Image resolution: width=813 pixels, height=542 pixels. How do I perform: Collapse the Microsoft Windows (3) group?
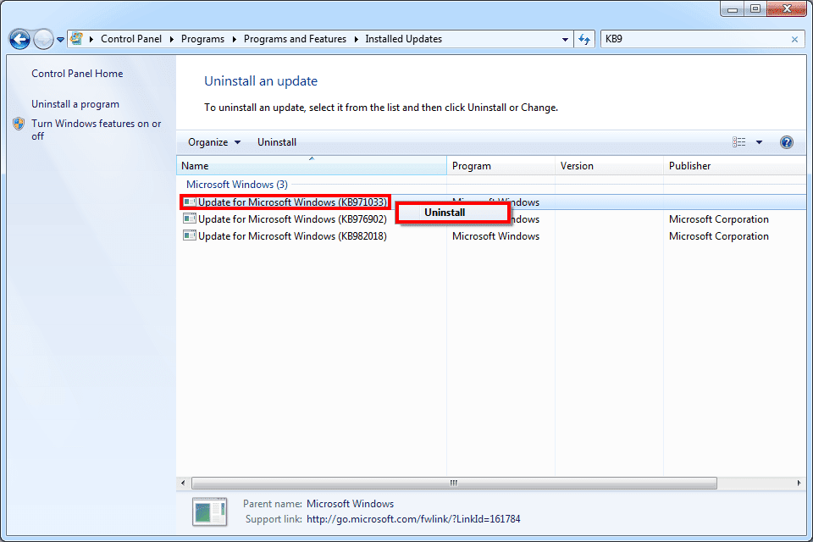[237, 185]
